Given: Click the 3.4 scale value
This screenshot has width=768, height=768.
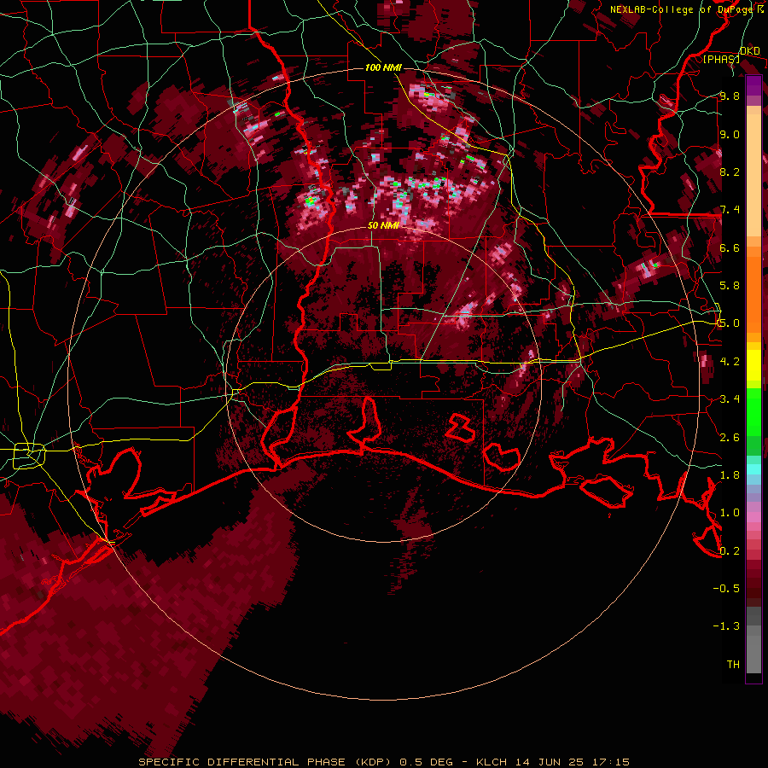Looking at the screenshot, I should (730, 399).
